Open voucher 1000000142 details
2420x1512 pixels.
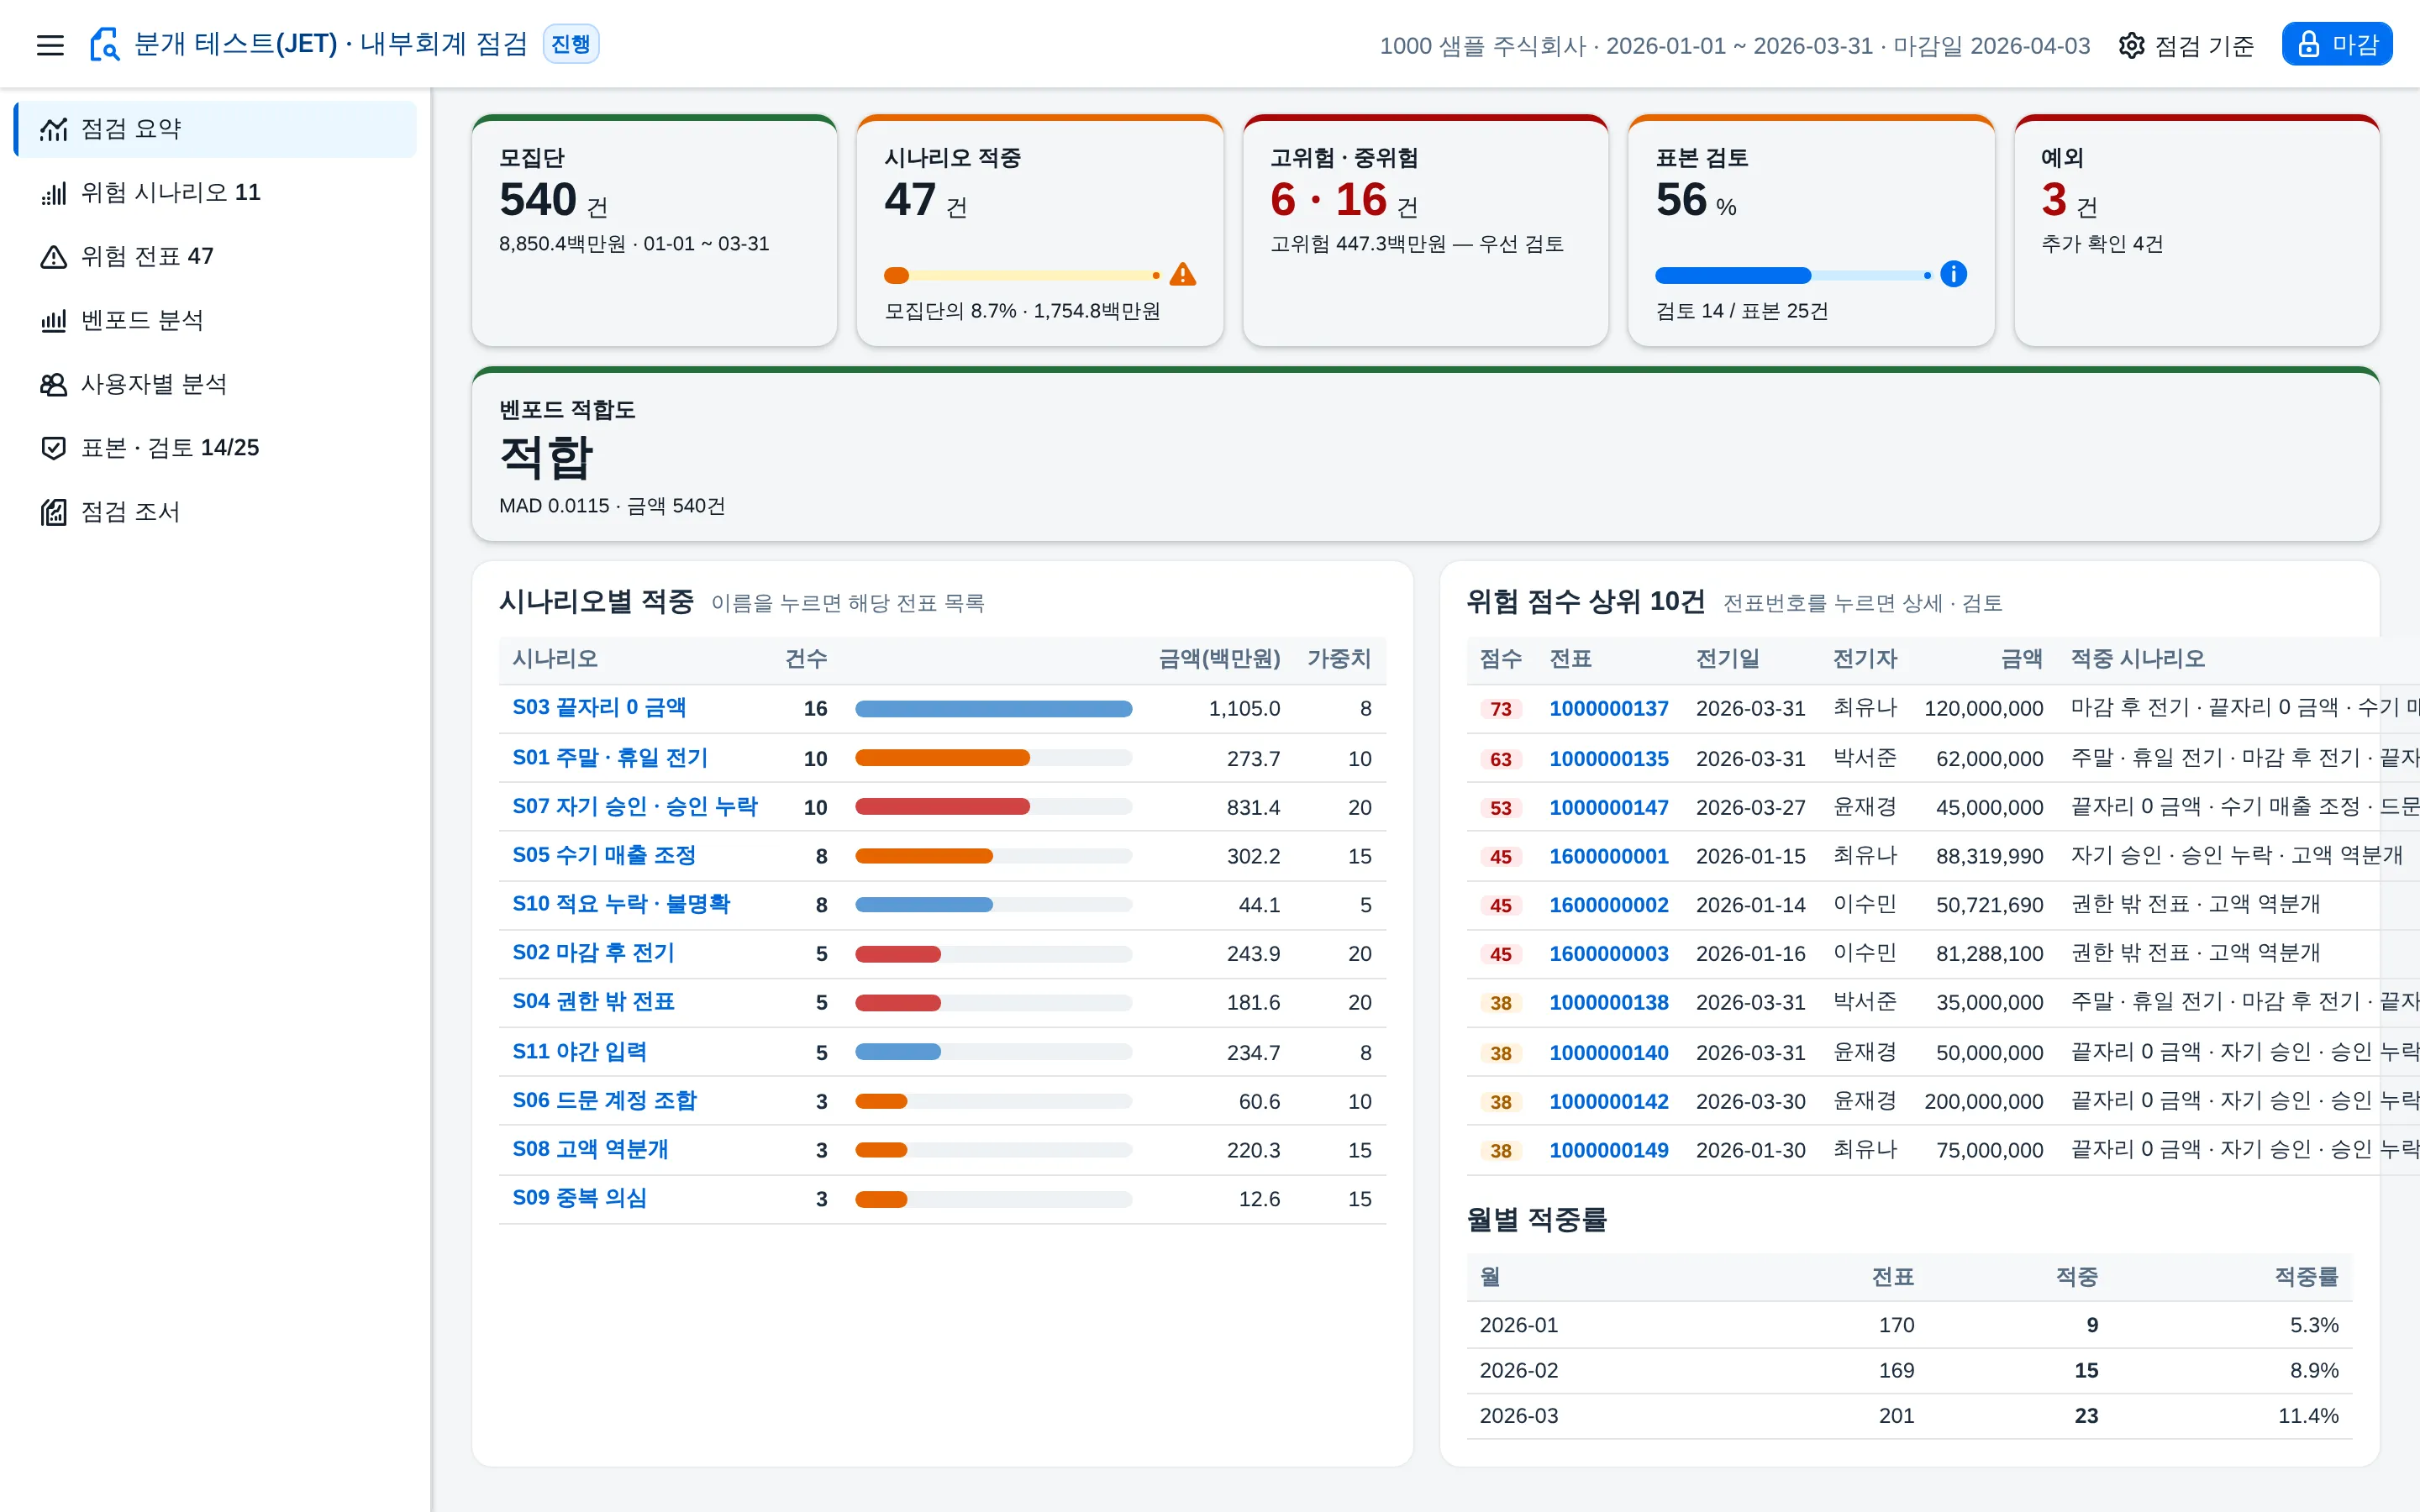pos(1608,1102)
